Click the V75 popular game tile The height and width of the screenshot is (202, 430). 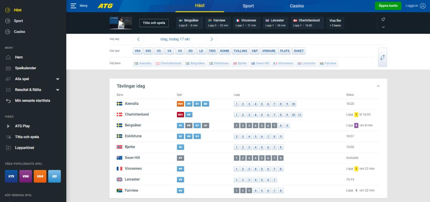click(x=11, y=176)
